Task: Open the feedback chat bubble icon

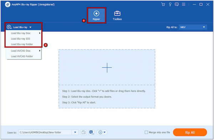Action: (x=177, y=4)
